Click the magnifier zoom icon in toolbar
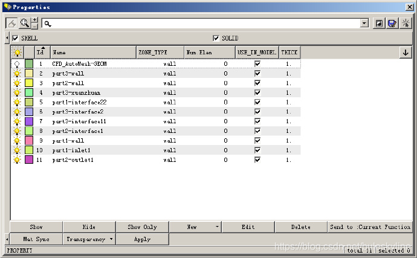The height and width of the screenshot is (258, 417). pos(25,23)
